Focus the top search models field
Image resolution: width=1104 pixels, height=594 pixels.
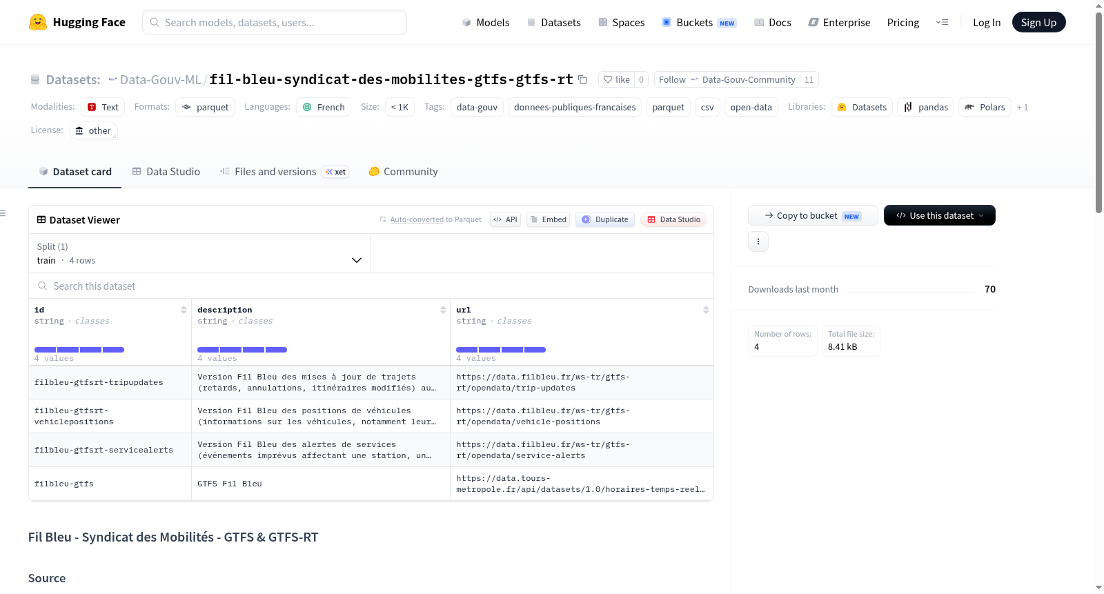click(x=275, y=22)
